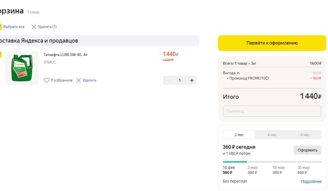This screenshot has height=191, width=328.
Task: Click the Оформить installment button
Action: (307, 150)
